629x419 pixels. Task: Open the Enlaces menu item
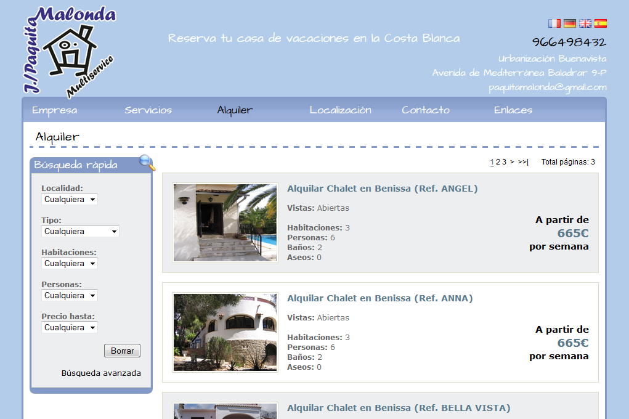(x=513, y=110)
